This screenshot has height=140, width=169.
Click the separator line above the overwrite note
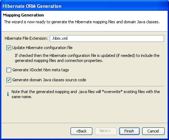click(x=84, y=86)
